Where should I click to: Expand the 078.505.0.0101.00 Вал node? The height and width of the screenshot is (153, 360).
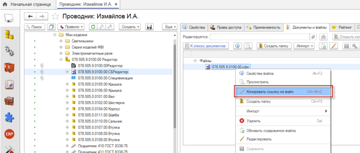point(67,97)
